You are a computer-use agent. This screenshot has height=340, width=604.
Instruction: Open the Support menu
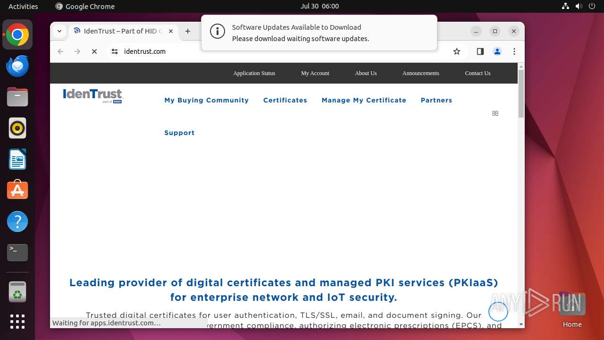[179, 133]
